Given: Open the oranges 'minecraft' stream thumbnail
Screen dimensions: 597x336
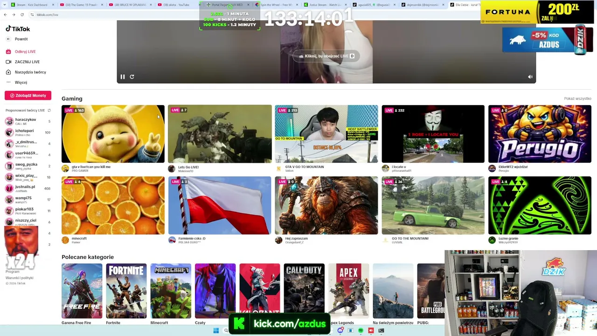Looking at the screenshot, I should click(113, 205).
